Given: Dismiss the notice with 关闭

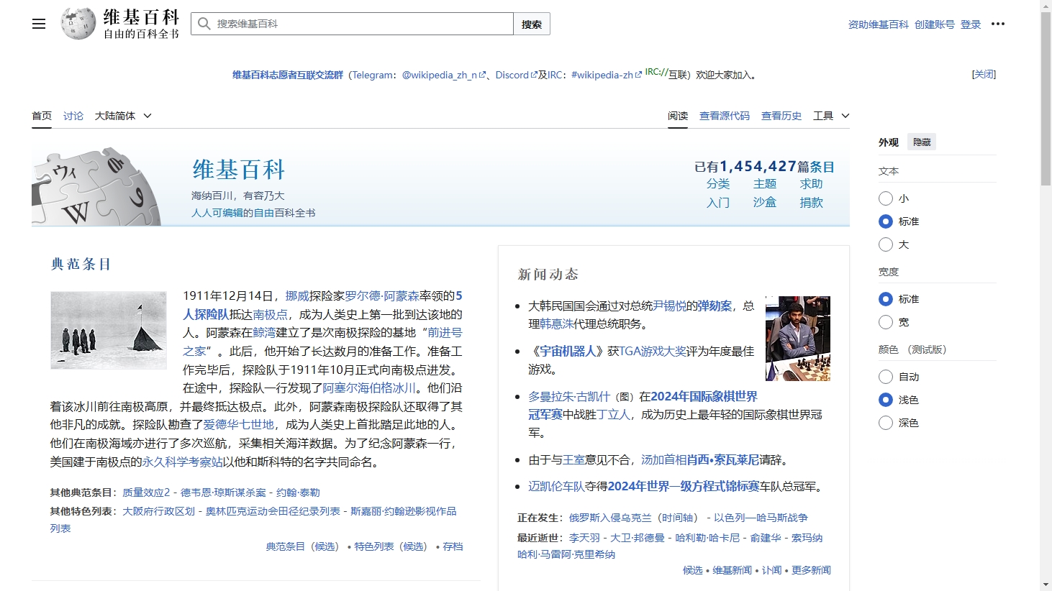Looking at the screenshot, I should pos(984,74).
